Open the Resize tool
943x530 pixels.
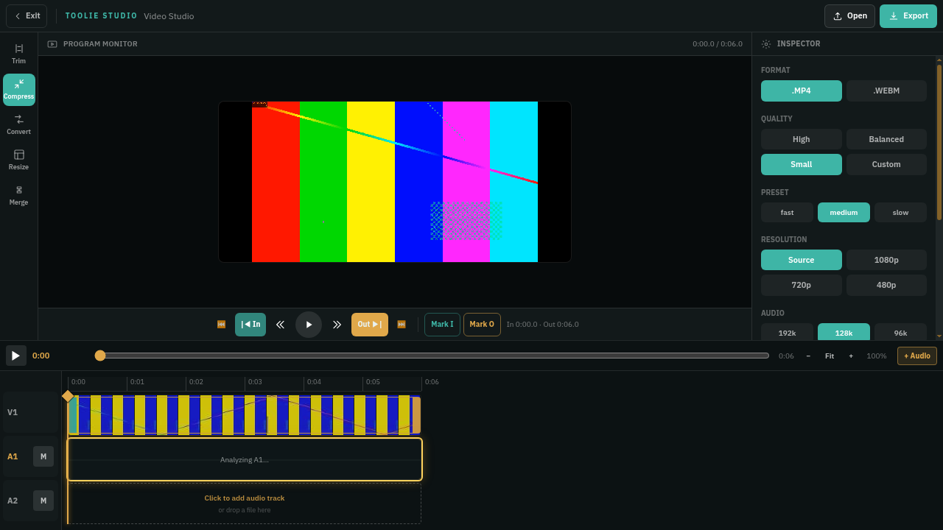[18, 160]
